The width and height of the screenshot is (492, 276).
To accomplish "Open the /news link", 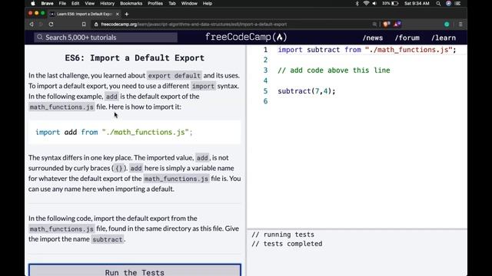I will 372,38.
